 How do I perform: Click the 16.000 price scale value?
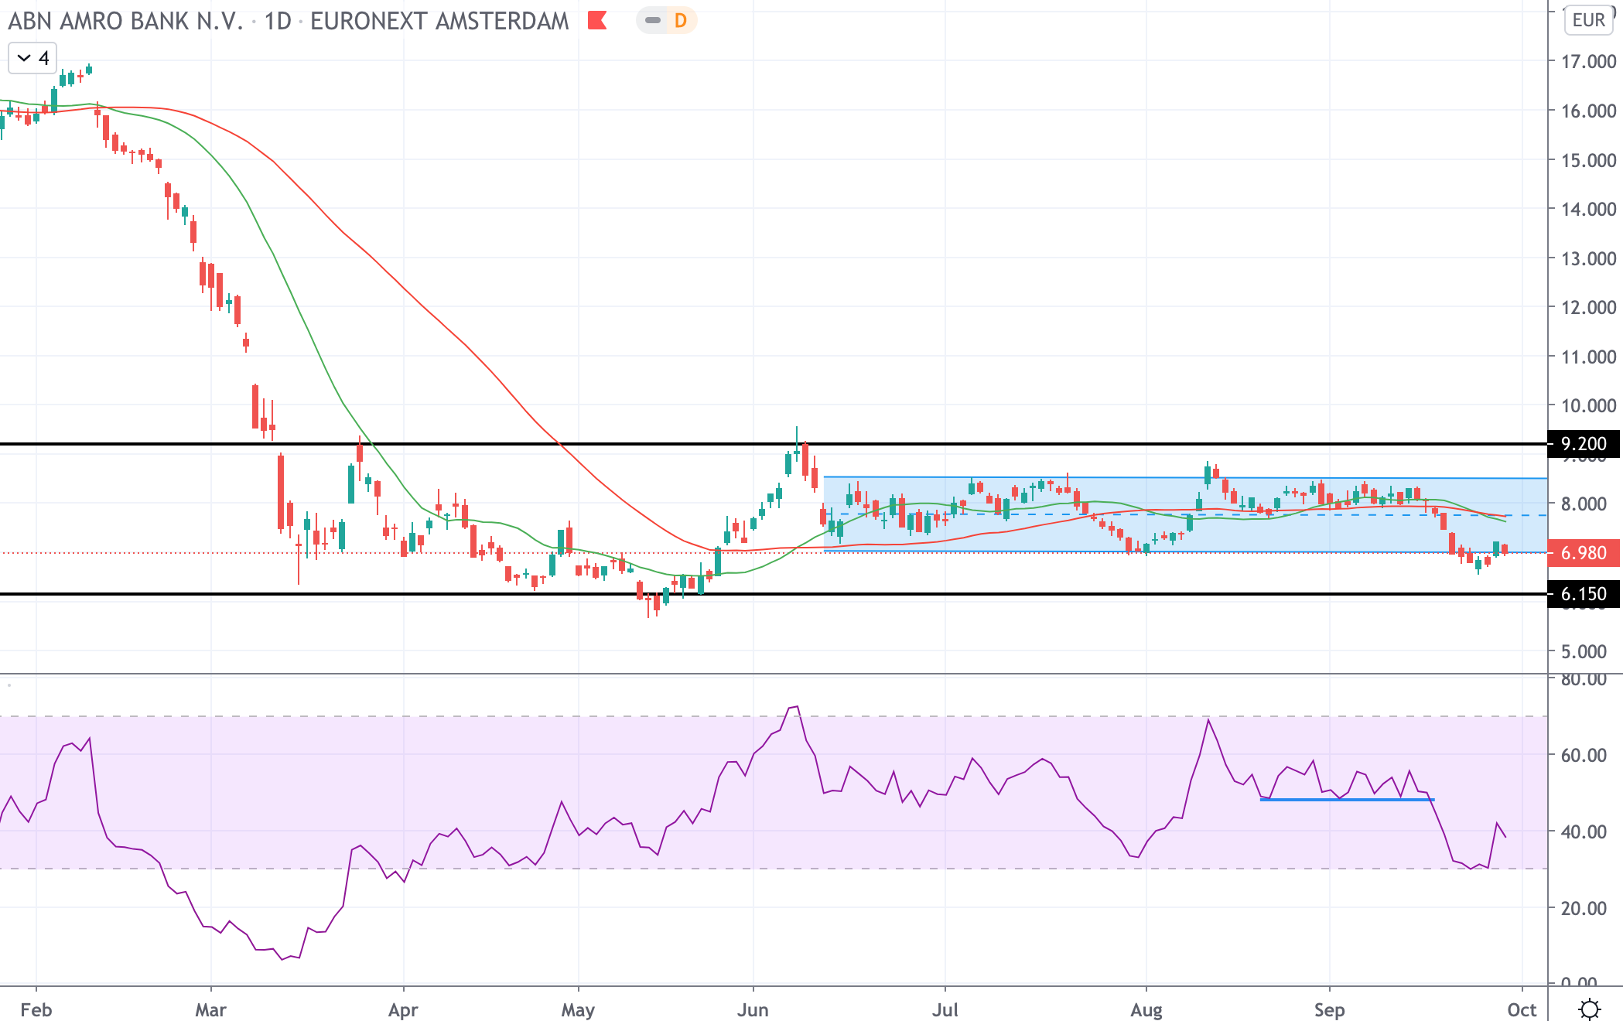pyautogui.click(x=1588, y=111)
